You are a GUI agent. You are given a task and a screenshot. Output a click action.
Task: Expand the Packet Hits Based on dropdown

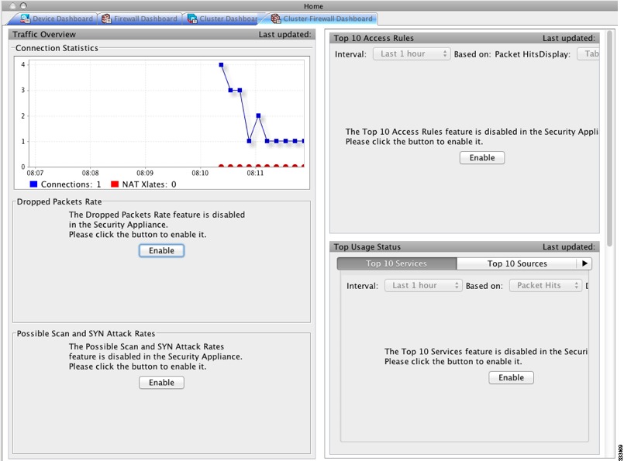coord(545,286)
